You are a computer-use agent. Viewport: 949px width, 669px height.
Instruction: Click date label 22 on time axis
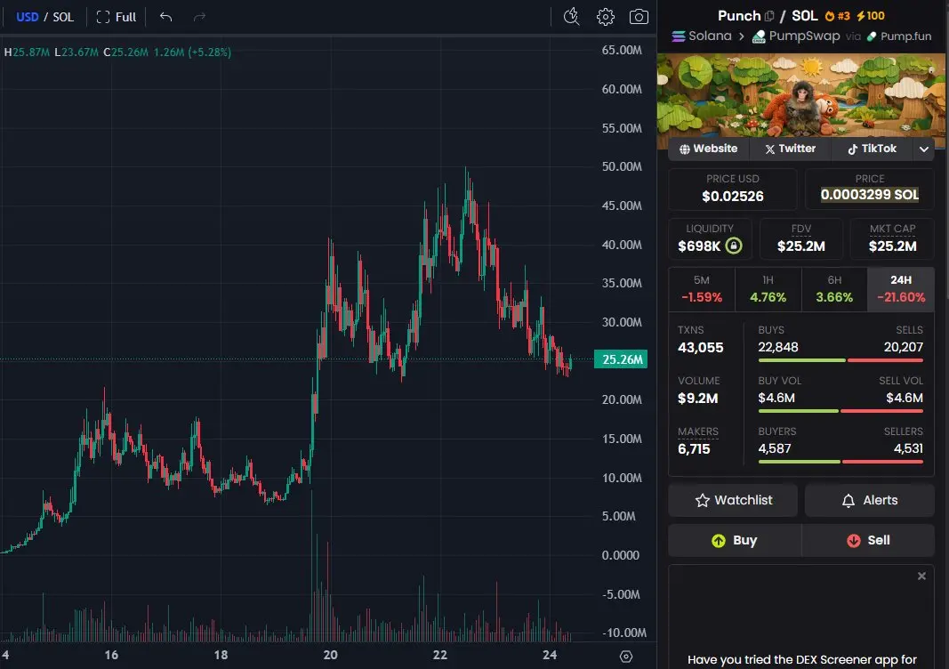tap(440, 655)
